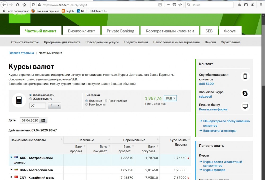This screenshot has height=180, width=265.
Task: Select the Желаю купить radio button
Action: (31, 99)
